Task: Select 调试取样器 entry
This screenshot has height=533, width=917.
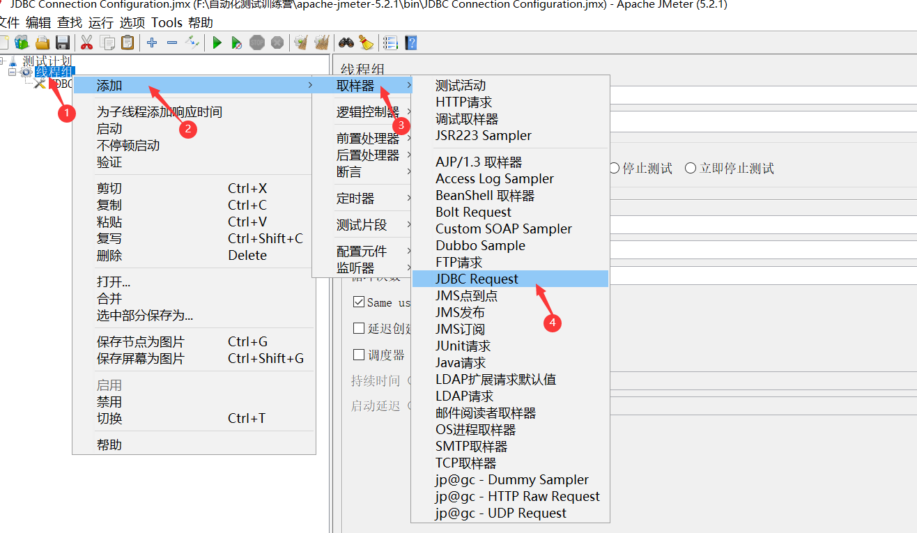Action: click(x=510, y=119)
